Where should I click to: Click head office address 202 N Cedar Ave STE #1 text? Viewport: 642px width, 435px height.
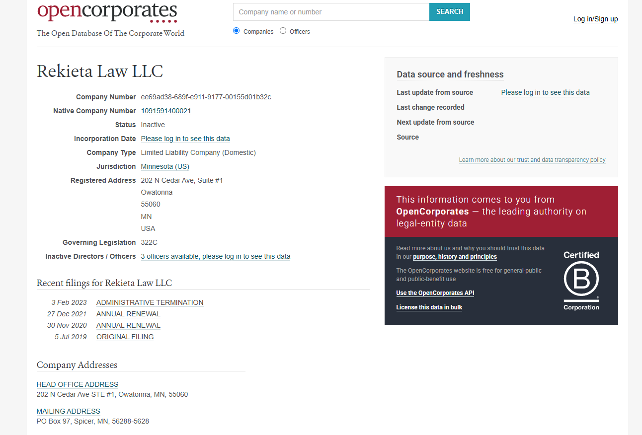click(112, 394)
